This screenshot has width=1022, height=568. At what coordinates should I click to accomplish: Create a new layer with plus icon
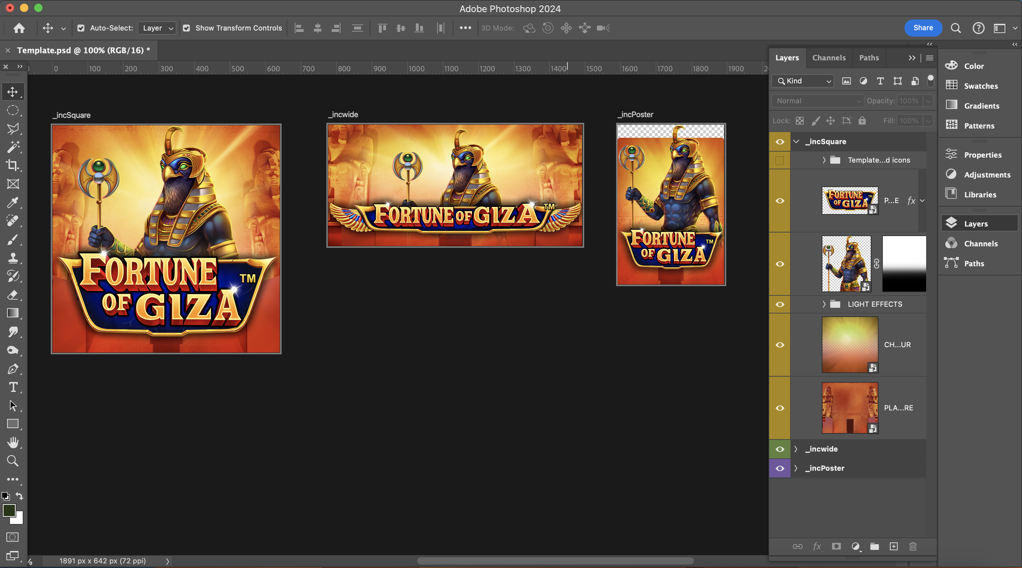click(893, 547)
